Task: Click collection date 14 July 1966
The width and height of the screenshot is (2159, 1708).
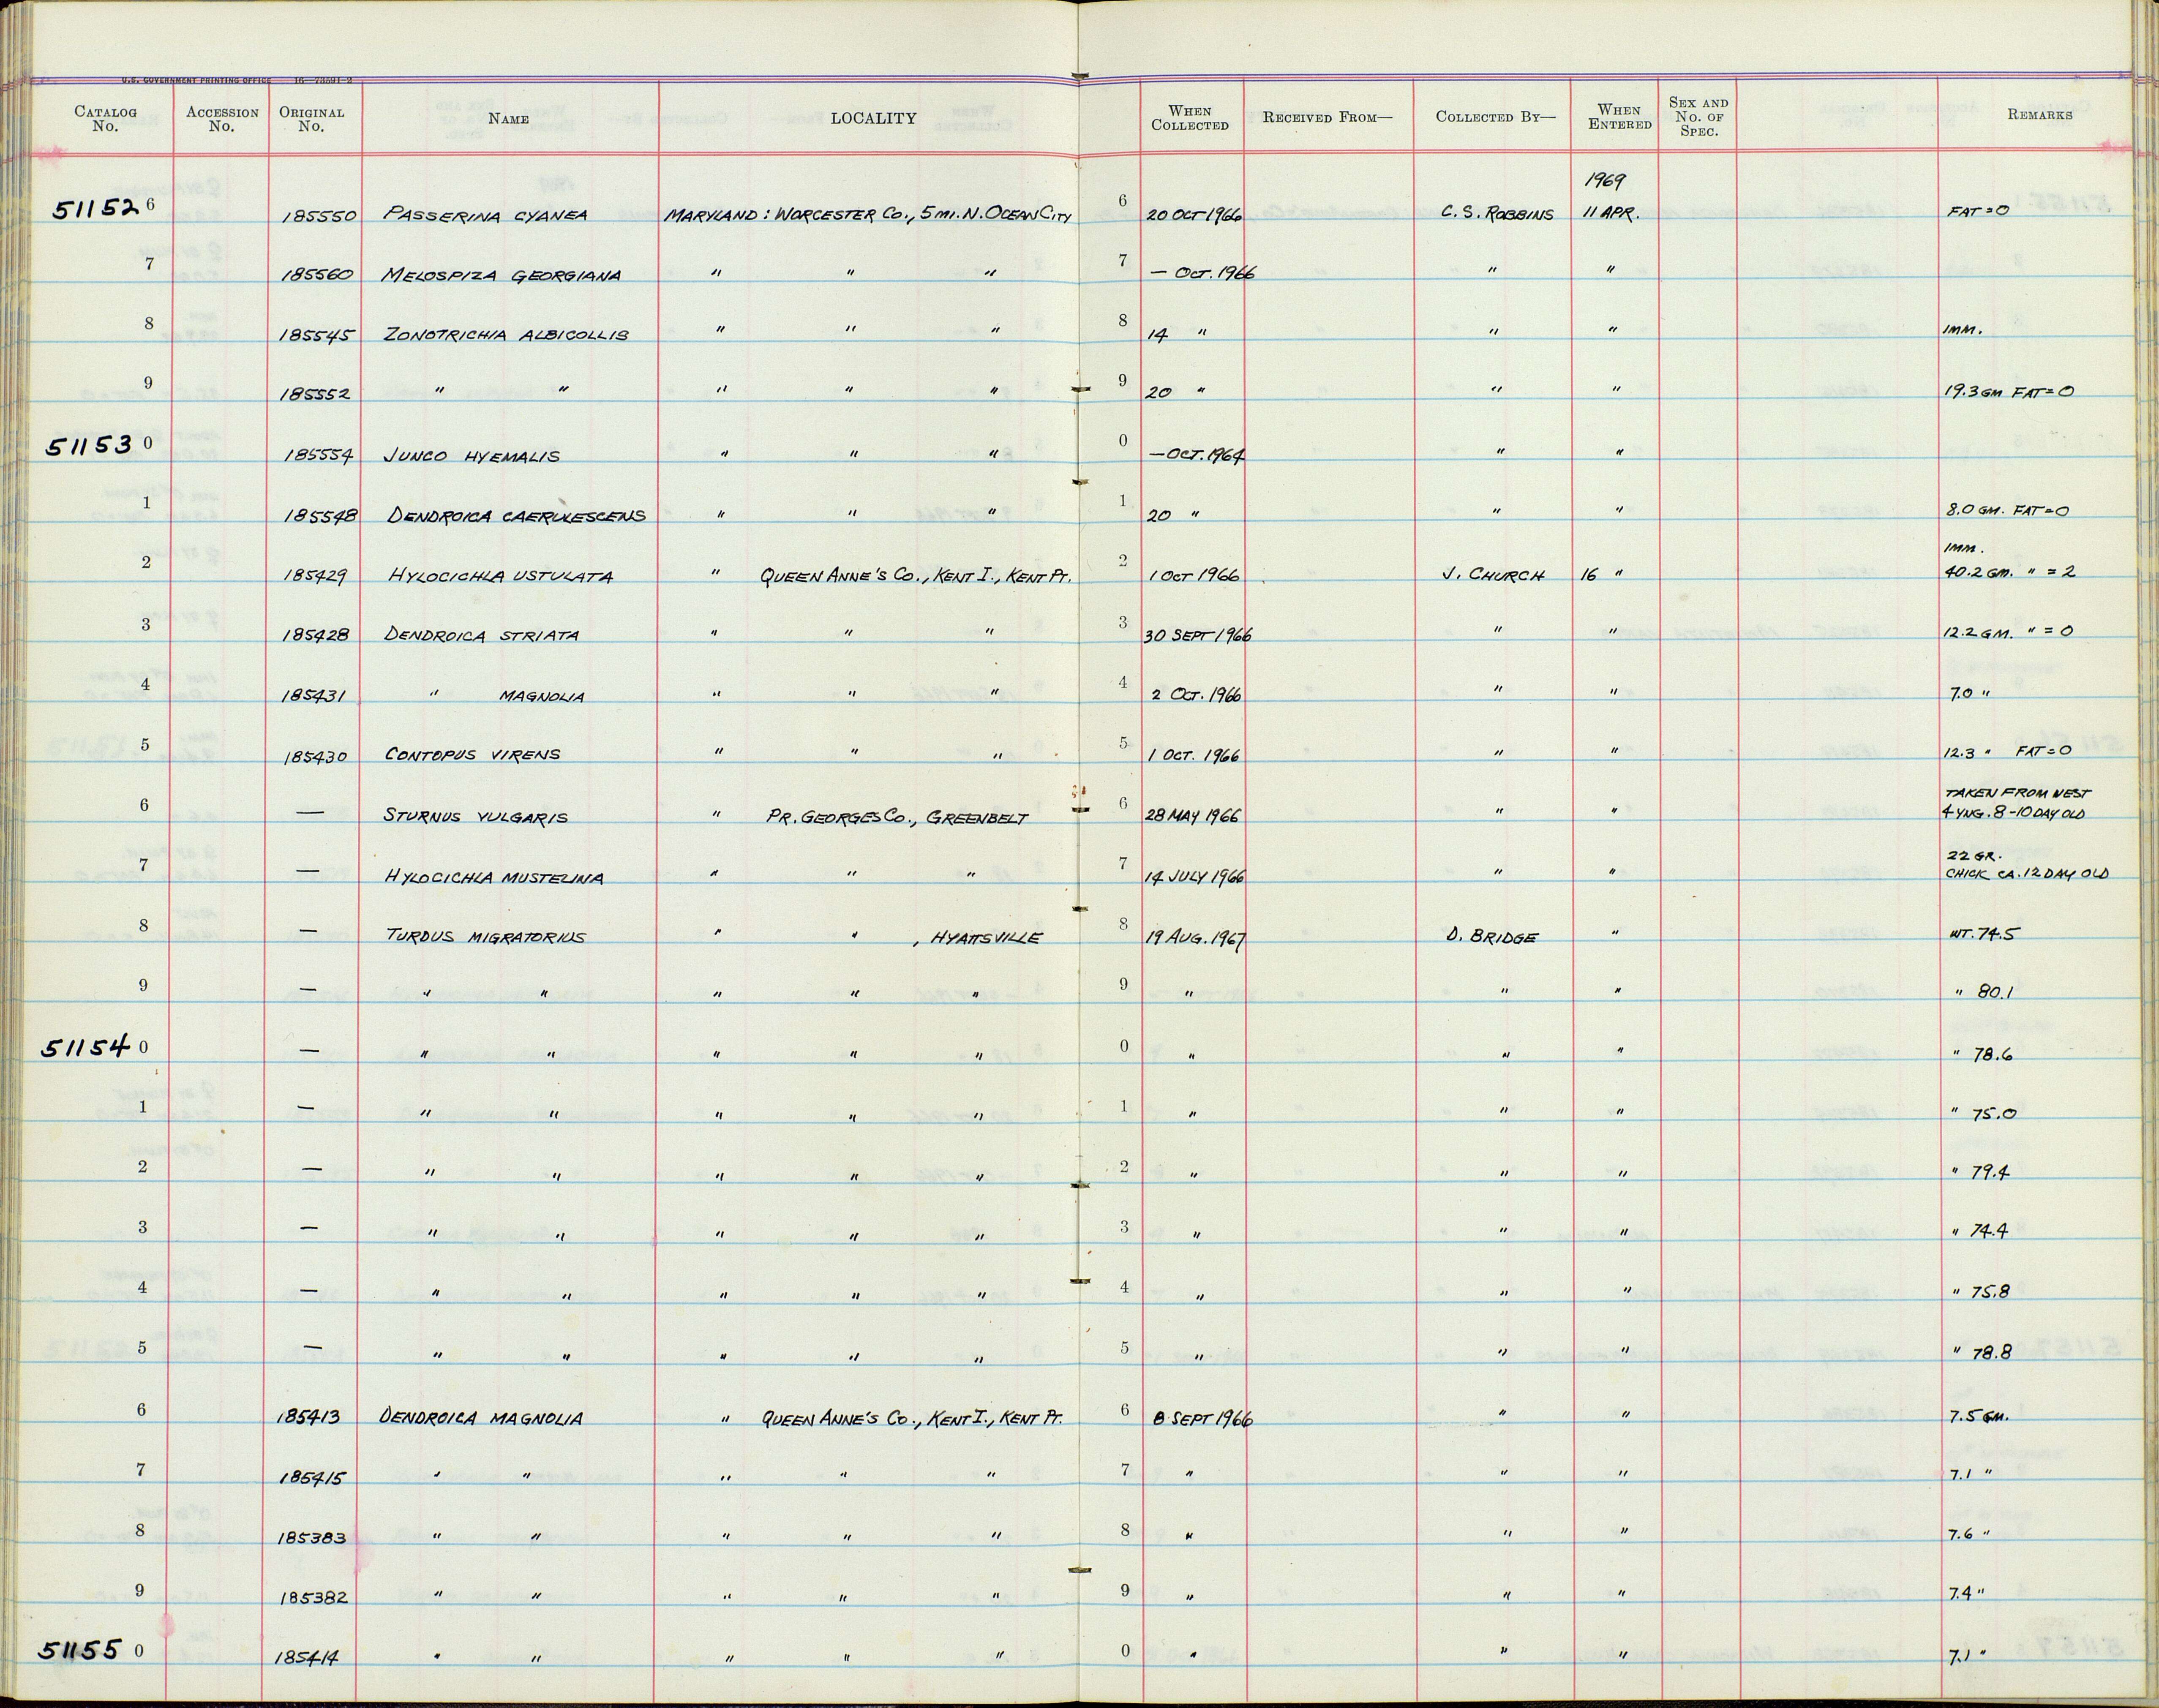Action: click(x=1195, y=877)
